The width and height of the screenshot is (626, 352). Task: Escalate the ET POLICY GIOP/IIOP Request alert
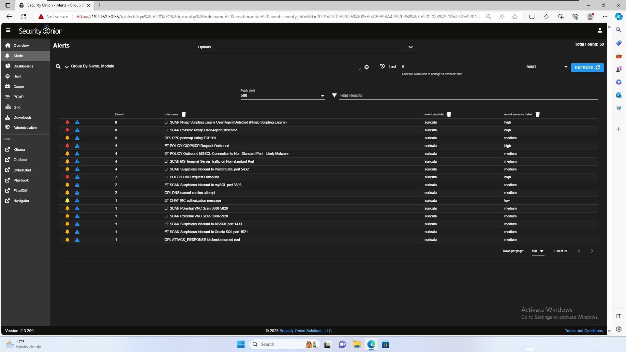(77, 146)
